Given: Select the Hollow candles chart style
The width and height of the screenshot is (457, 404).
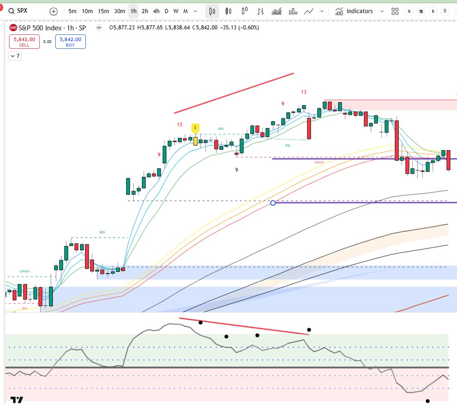Looking at the screenshot, I should click(245, 11).
